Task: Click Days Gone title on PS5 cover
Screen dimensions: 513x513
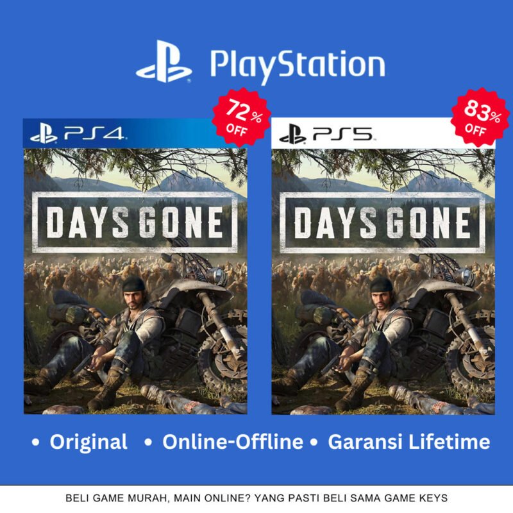Action: [382, 222]
